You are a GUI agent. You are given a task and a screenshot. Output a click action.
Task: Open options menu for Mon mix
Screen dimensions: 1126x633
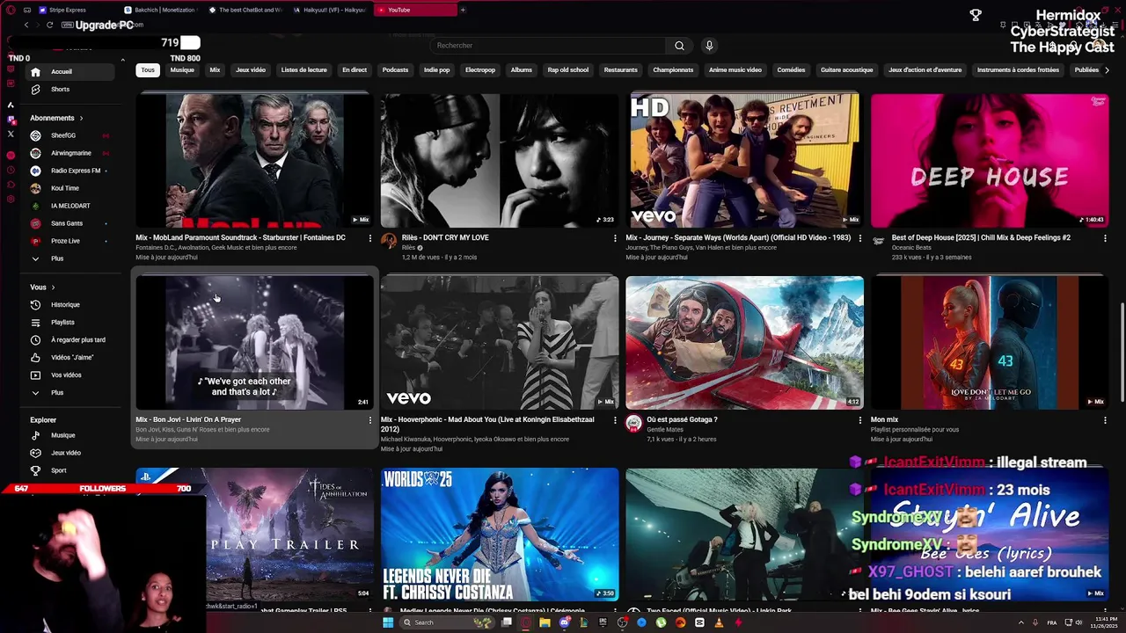click(x=1105, y=420)
